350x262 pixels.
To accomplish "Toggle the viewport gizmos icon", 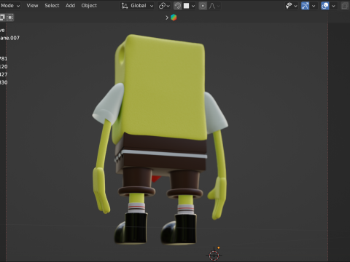I will [x=305, y=6].
